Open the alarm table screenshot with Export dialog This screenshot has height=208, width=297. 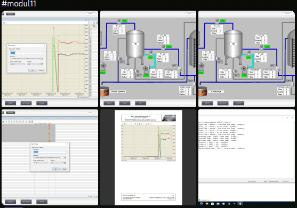50,157
